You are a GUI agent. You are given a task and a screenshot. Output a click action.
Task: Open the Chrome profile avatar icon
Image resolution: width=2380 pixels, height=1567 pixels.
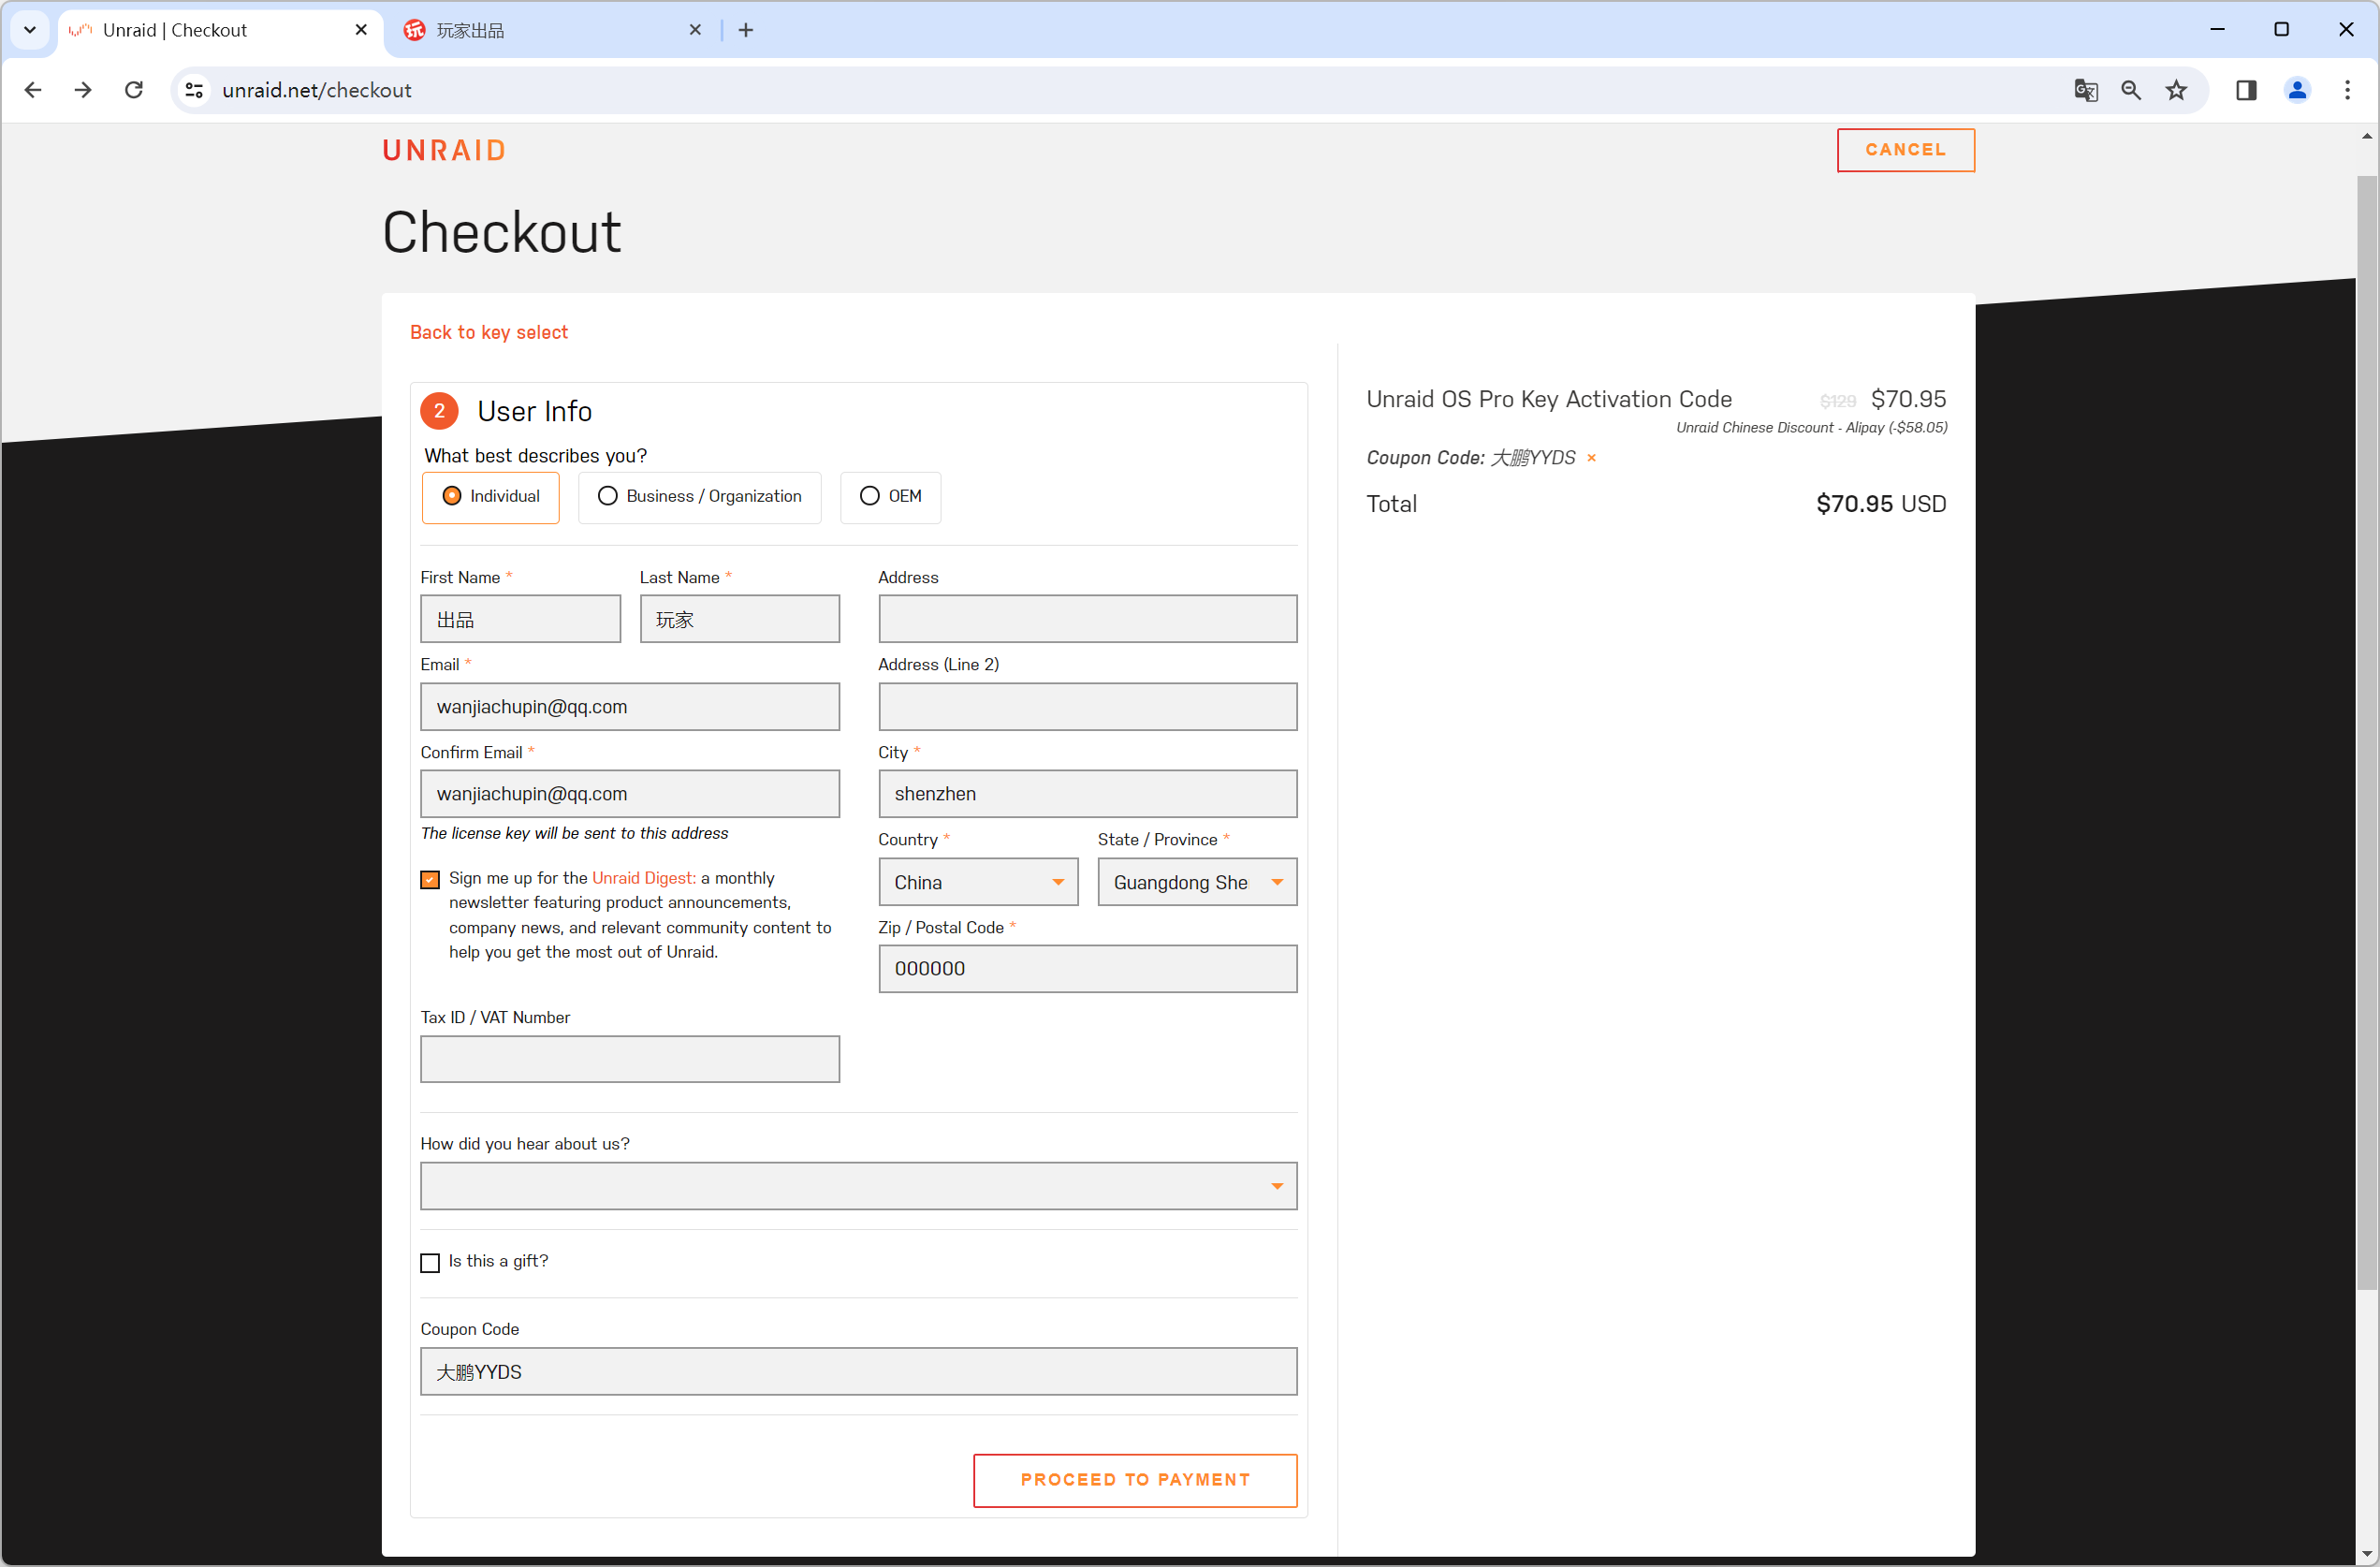coord(2297,90)
